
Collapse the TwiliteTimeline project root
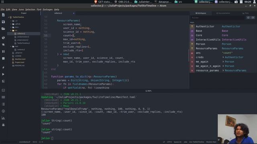click(9, 17)
